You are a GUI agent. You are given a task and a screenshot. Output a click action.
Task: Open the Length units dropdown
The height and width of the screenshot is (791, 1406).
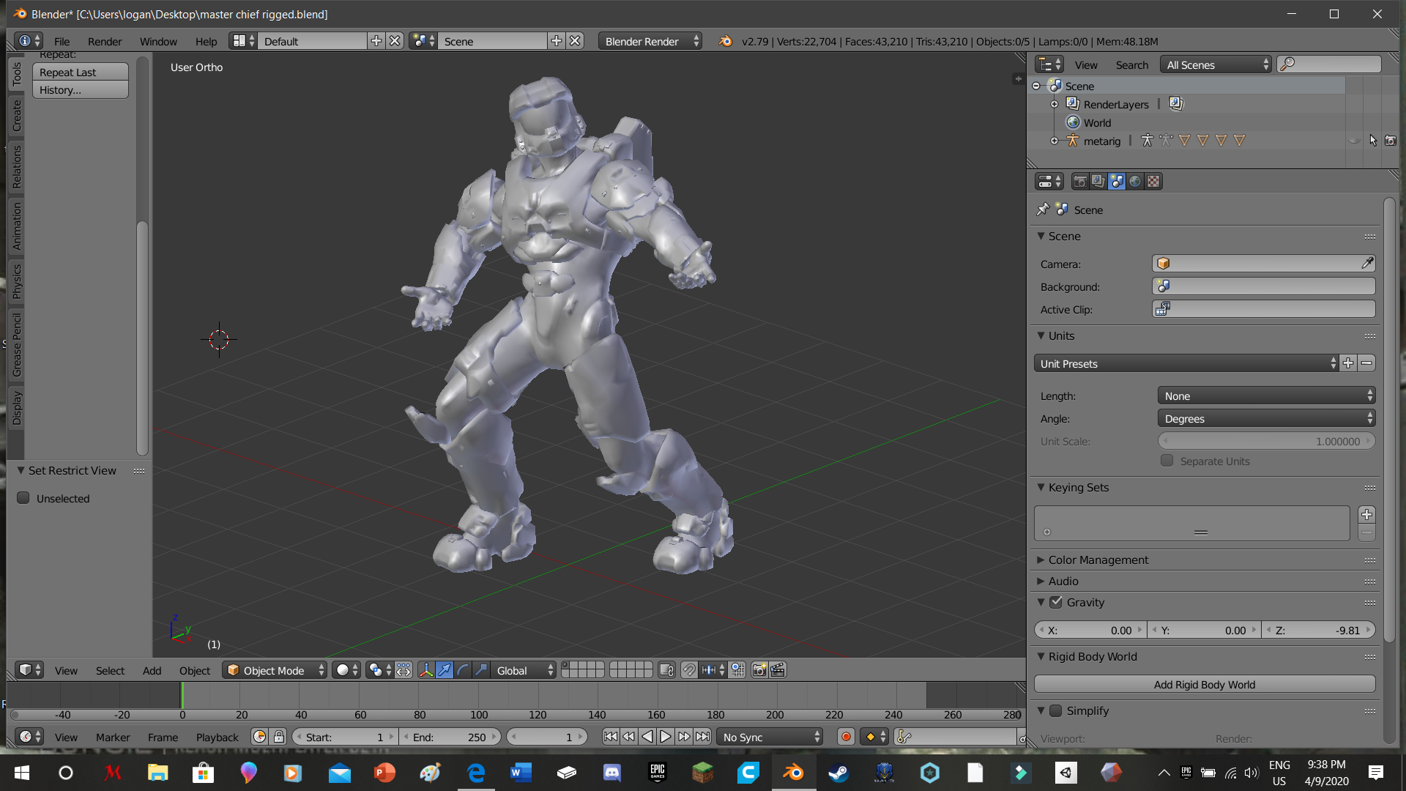pyautogui.click(x=1266, y=395)
